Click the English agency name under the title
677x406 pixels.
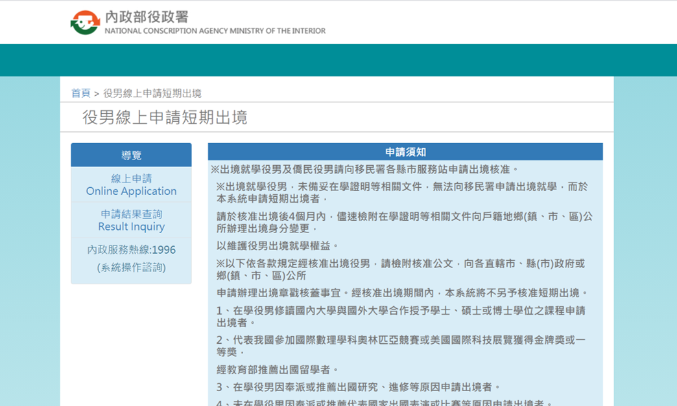coord(215,31)
